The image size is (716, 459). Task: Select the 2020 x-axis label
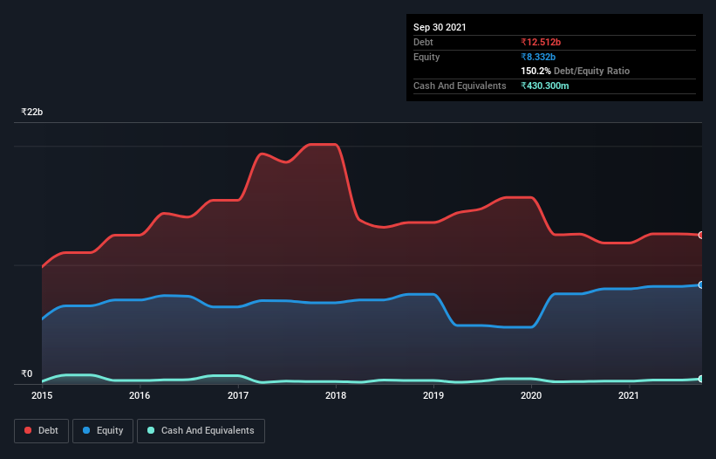(531, 395)
